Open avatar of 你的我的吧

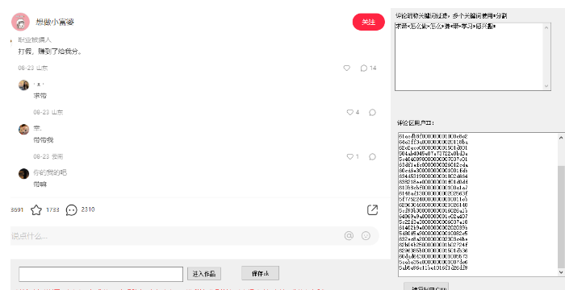(23, 173)
